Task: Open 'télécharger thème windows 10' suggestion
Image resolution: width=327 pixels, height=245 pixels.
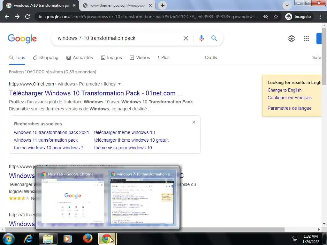Action: tap(125, 132)
